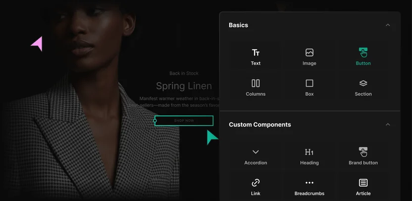Viewport: 412px width, 201px height.
Task: Select the Spring Linen heading text
Action: click(184, 86)
